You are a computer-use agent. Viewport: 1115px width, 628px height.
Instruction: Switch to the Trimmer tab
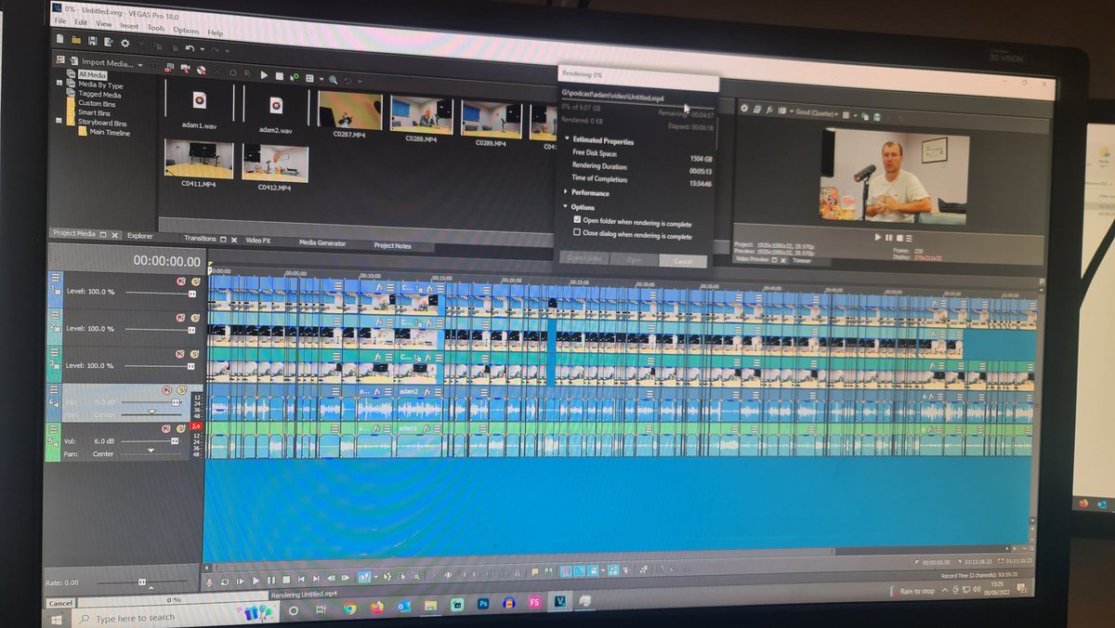coord(801,261)
